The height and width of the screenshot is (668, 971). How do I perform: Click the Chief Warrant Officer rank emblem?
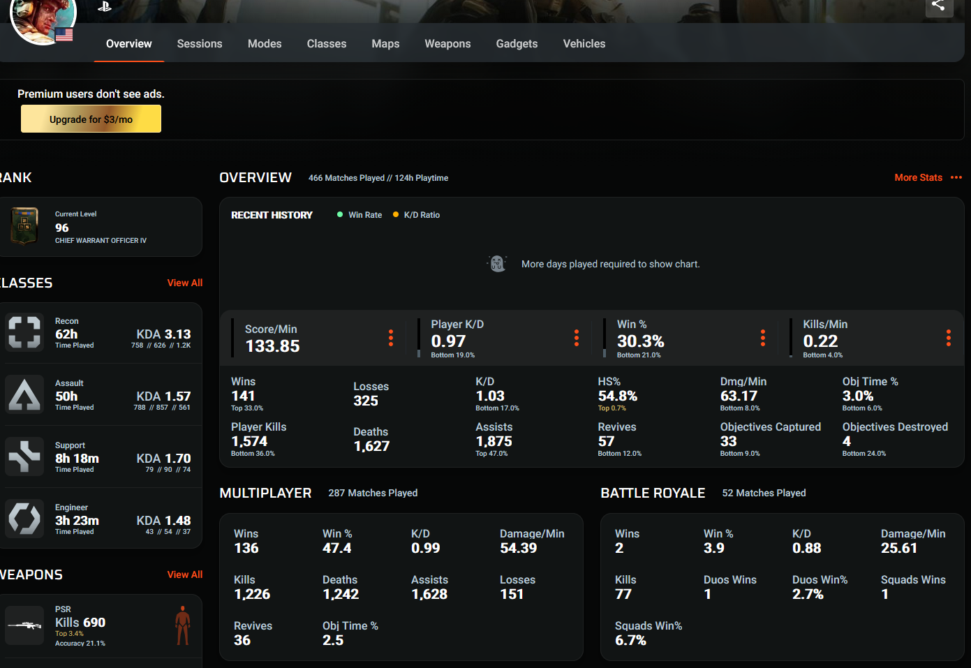[24, 226]
